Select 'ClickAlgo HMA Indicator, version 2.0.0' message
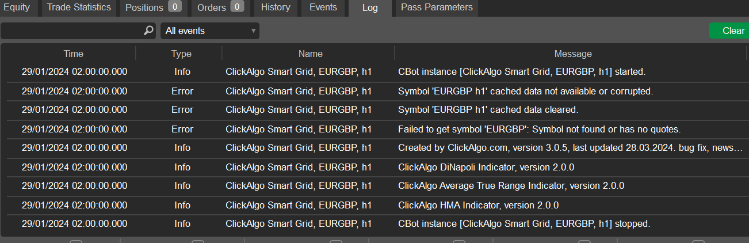749x243 pixels. [x=478, y=205]
